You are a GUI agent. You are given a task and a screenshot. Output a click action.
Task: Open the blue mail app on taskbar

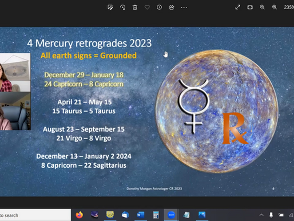point(125,215)
